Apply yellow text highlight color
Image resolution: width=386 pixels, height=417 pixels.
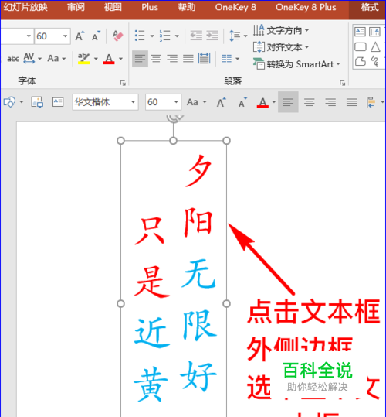pos(84,58)
